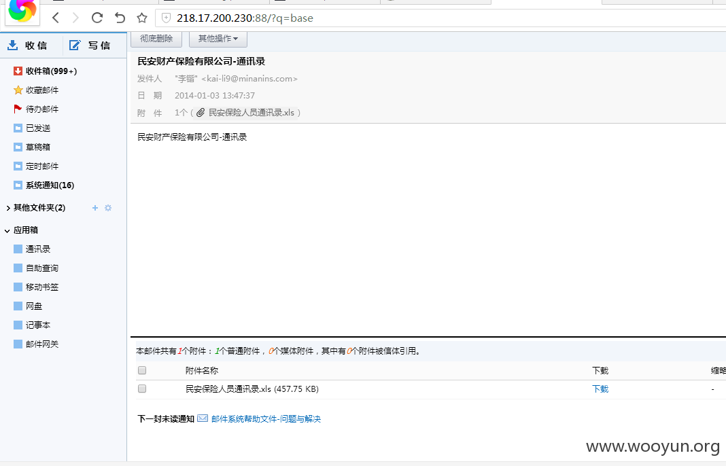Check the select-all attachments checkbox in header row
The width and height of the screenshot is (726, 466).
[x=142, y=370]
